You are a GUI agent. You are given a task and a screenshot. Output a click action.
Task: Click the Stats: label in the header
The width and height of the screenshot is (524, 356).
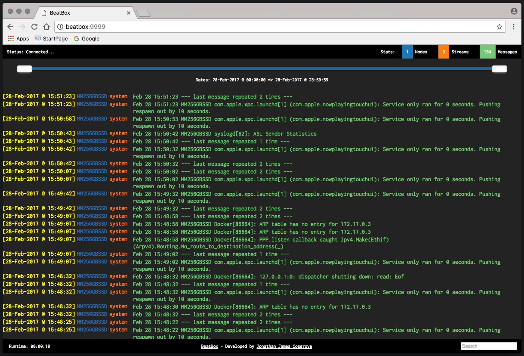click(x=388, y=52)
